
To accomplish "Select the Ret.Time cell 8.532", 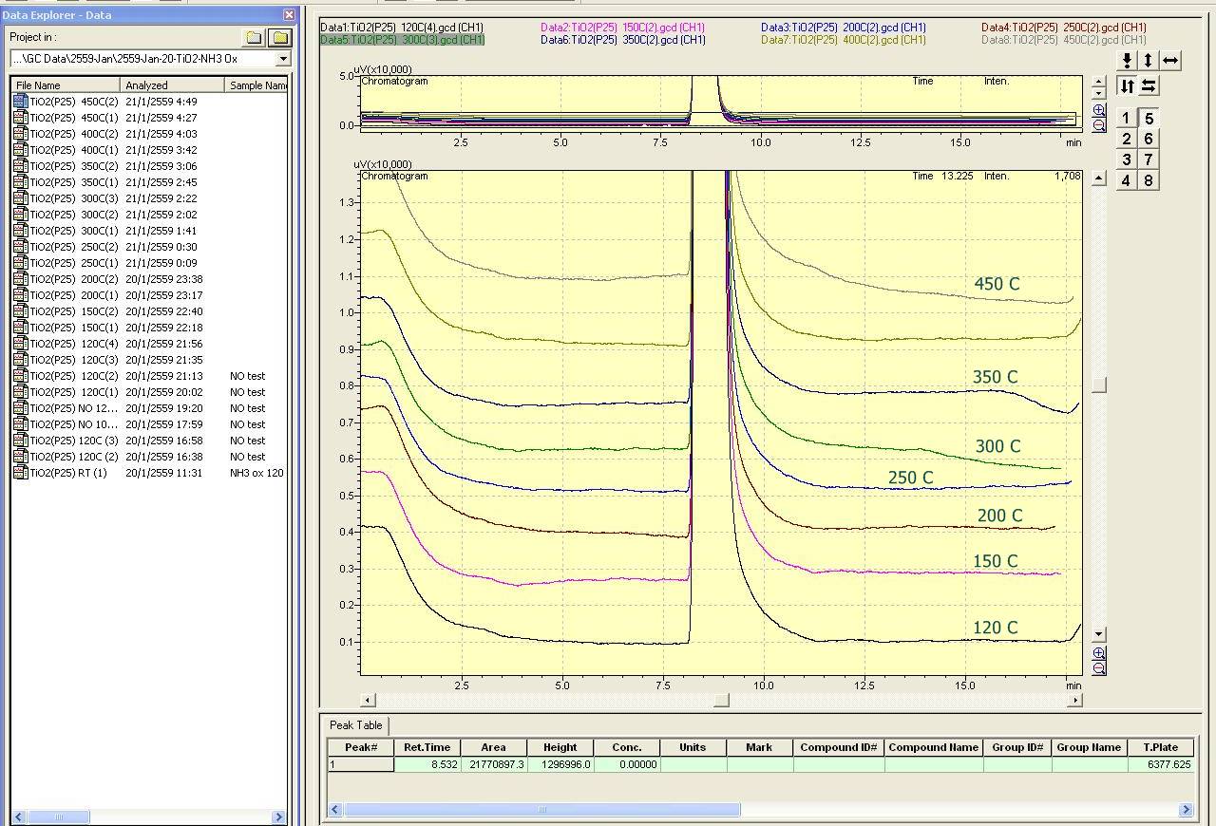I will point(427,764).
